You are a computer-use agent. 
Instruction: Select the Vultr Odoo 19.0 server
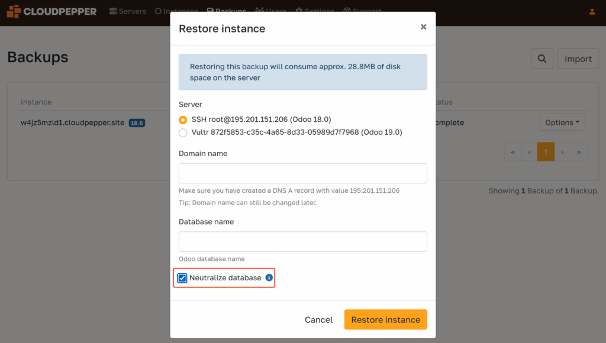pyautogui.click(x=183, y=132)
